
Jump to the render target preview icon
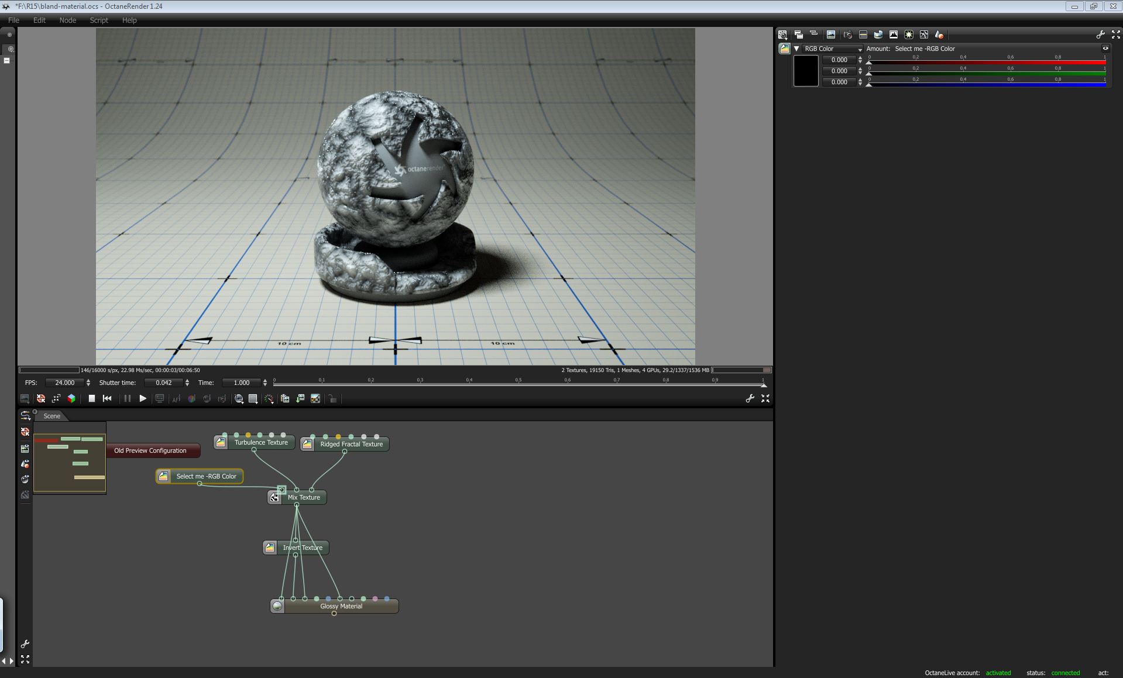(x=830, y=35)
